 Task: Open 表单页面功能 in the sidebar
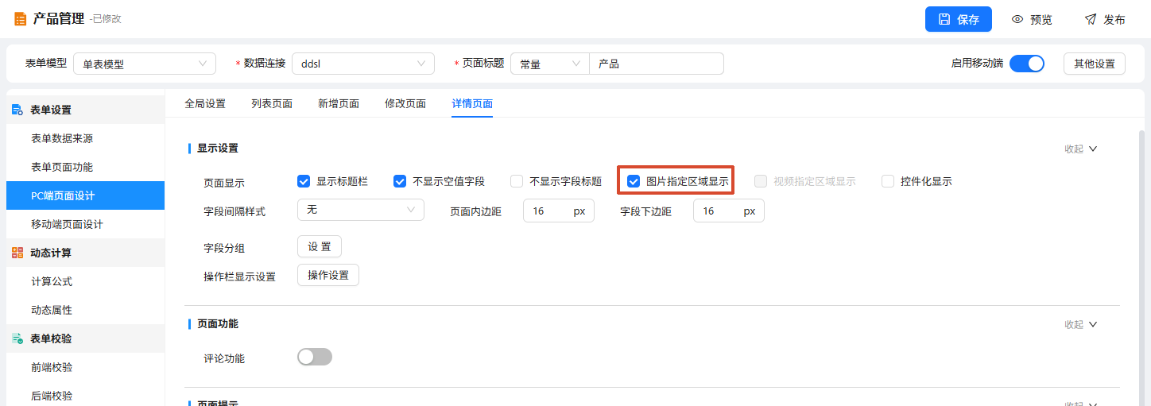point(86,167)
